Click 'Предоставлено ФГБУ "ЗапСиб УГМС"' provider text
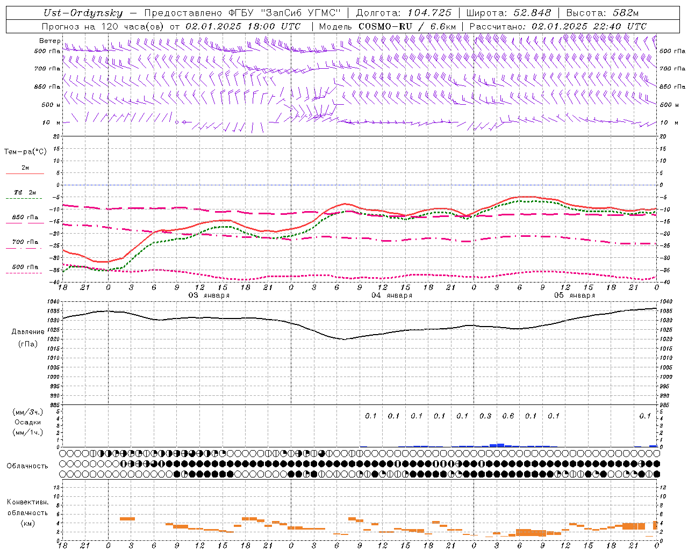688x550 pixels. (x=243, y=13)
